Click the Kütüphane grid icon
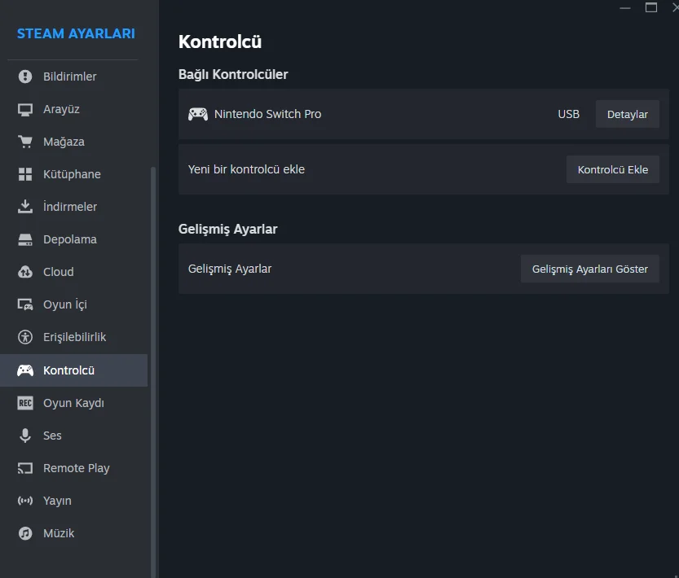Image resolution: width=679 pixels, height=578 pixels. coord(25,174)
